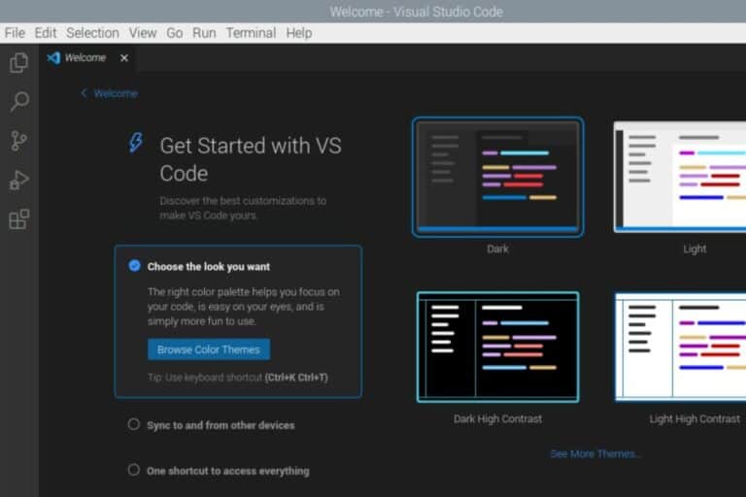Click the Sync to and from other devices text
Viewport: 746px width, 497px height.
click(x=220, y=425)
